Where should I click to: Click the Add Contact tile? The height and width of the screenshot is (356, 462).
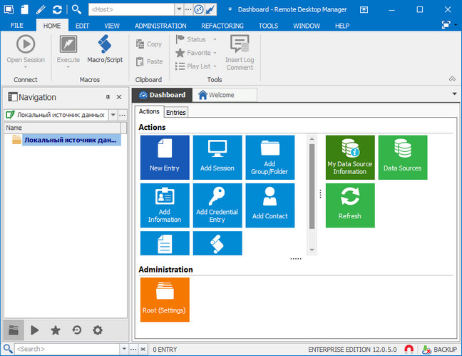coord(269,205)
